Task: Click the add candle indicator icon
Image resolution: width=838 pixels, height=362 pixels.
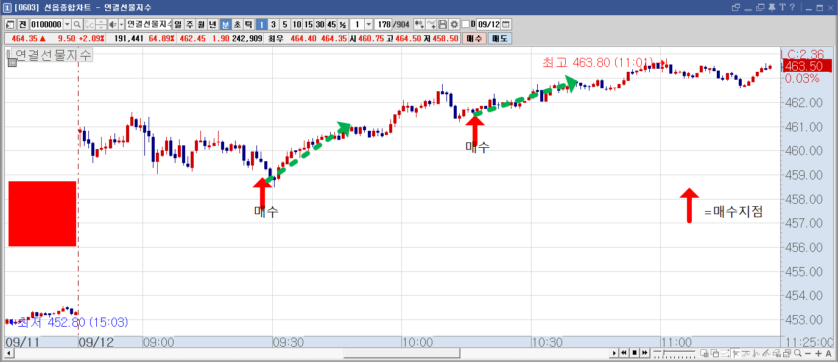Action: (x=420, y=25)
